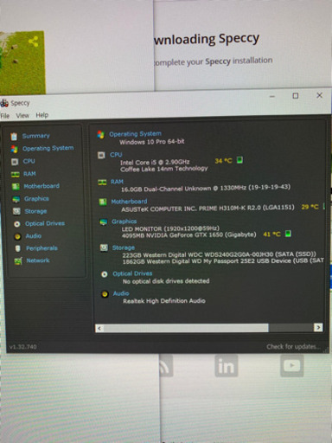Click the Graphics monitor icon in sidebar
Viewport: 332px width, 443px height.
tap(16, 199)
